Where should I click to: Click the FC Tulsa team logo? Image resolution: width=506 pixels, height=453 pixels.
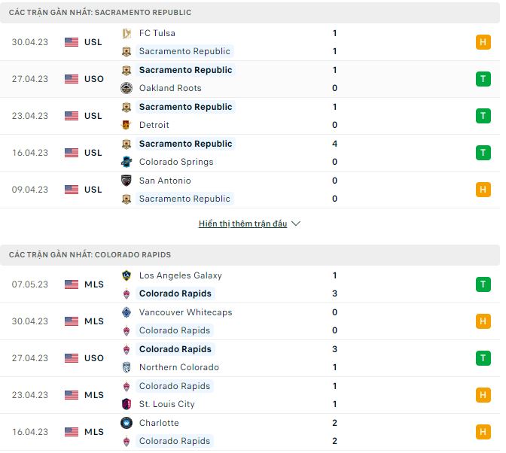pos(126,33)
